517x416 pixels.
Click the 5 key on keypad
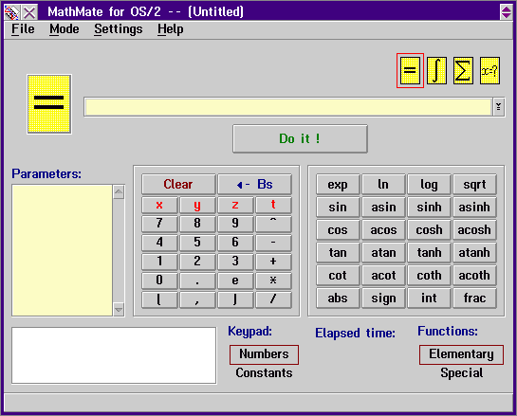[x=197, y=243]
